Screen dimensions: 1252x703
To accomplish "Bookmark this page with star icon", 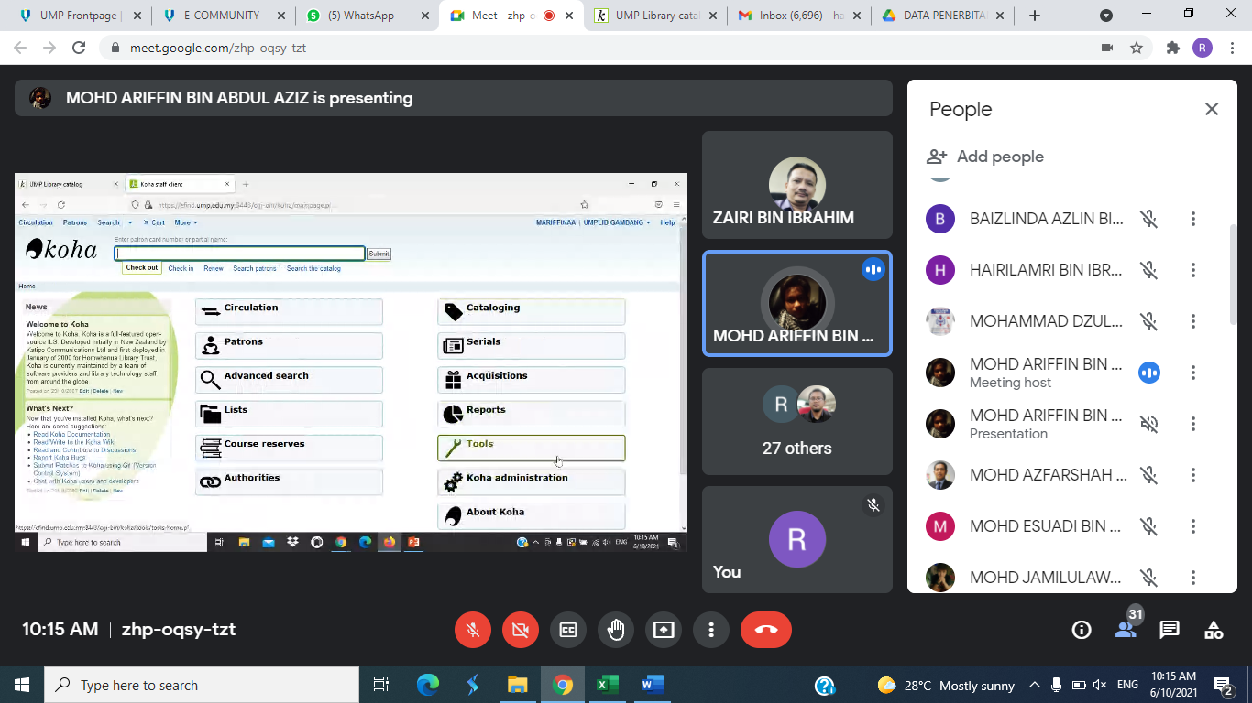I will pyautogui.click(x=1137, y=48).
